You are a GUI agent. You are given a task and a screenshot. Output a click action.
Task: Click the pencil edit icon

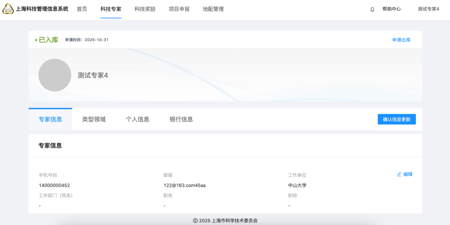click(400, 174)
